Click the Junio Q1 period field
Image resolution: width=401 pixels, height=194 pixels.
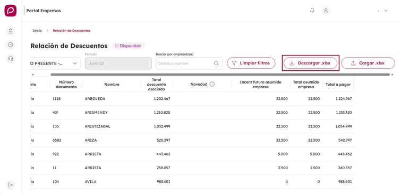(x=118, y=63)
